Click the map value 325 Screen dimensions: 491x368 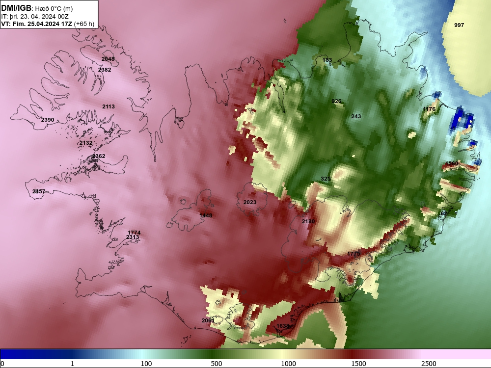pos(326,179)
